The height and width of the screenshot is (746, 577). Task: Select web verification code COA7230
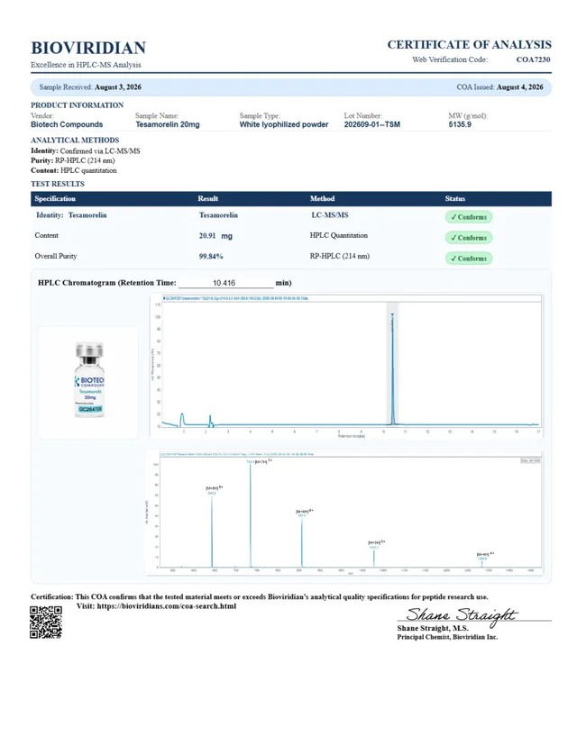533,59
